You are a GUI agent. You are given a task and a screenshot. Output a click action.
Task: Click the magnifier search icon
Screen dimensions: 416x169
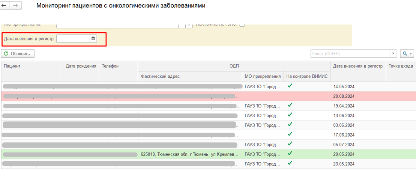(x=405, y=54)
